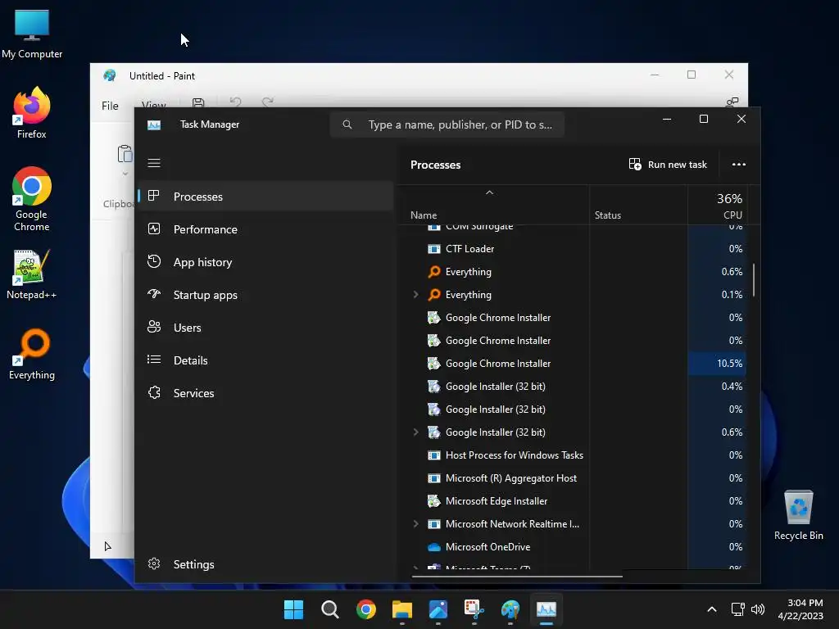Select Host Process for Windows Tasks
Screen dimensions: 839x629
click(573, 455)
